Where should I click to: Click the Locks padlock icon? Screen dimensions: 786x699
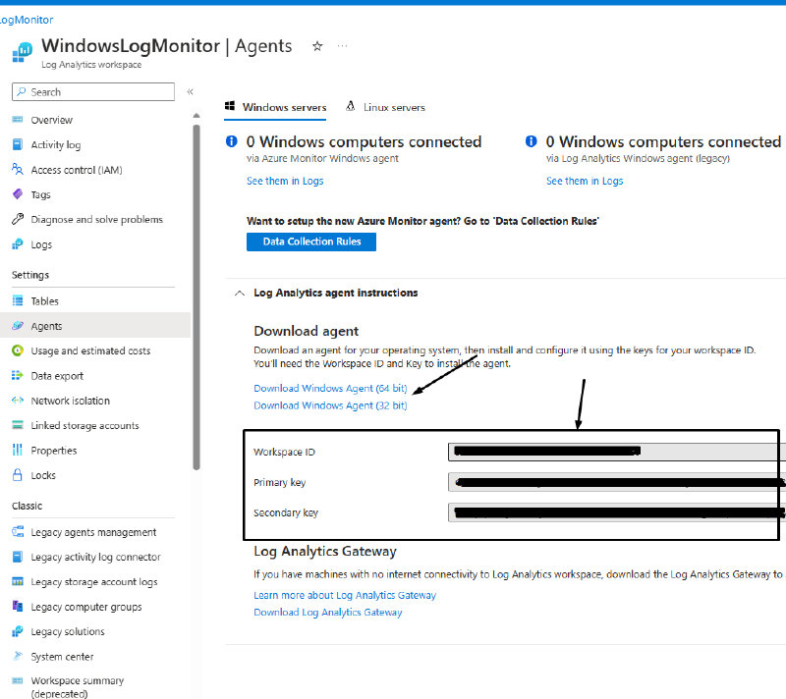tap(17, 475)
